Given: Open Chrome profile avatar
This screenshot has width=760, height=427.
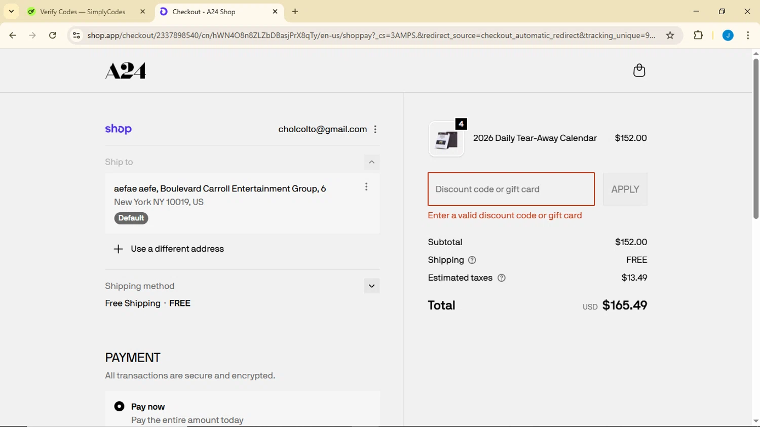Looking at the screenshot, I should point(728,35).
